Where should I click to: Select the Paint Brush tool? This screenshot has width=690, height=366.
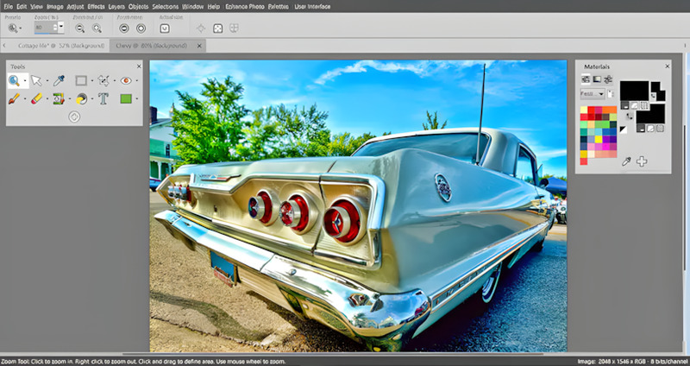(x=14, y=99)
